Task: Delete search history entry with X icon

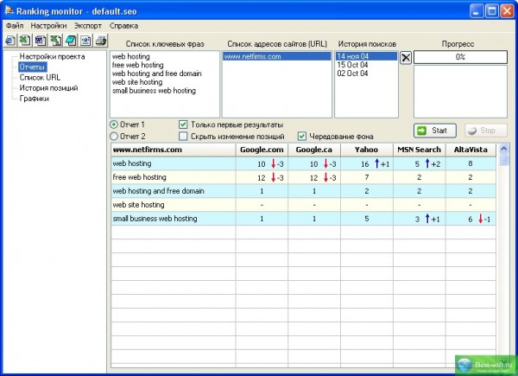Action: click(x=406, y=58)
